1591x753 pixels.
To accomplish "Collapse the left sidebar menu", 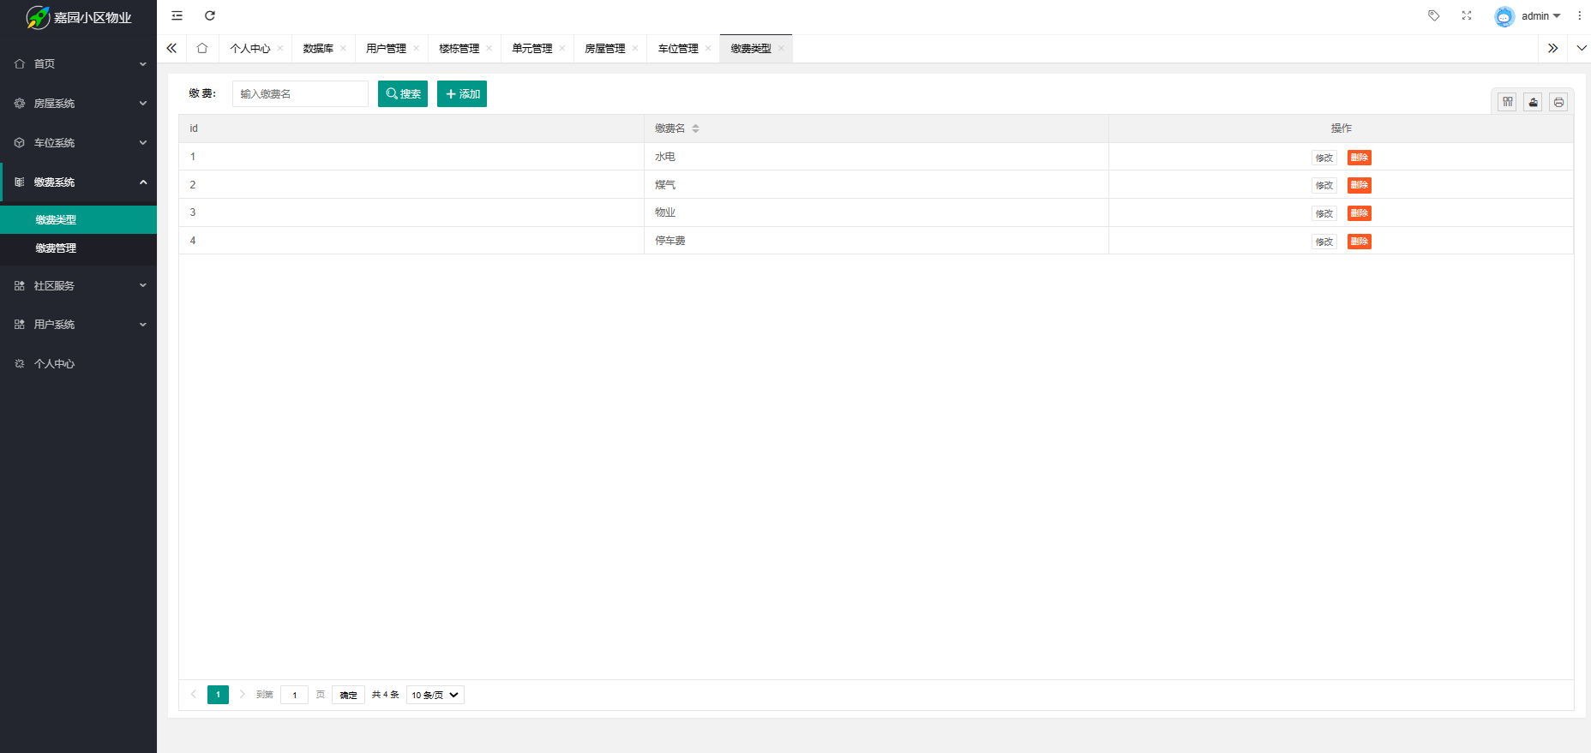I will pyautogui.click(x=177, y=15).
